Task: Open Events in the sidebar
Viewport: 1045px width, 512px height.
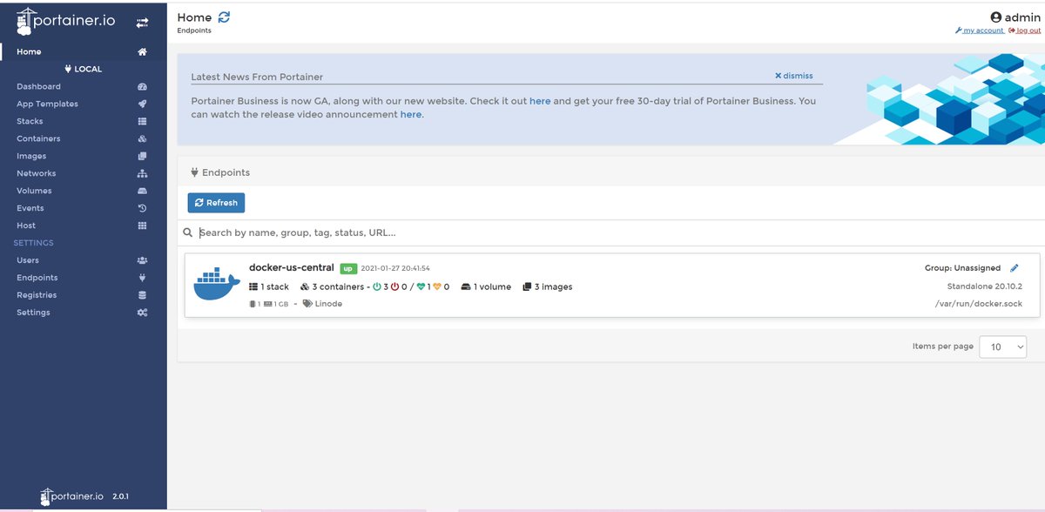Action: (x=30, y=208)
